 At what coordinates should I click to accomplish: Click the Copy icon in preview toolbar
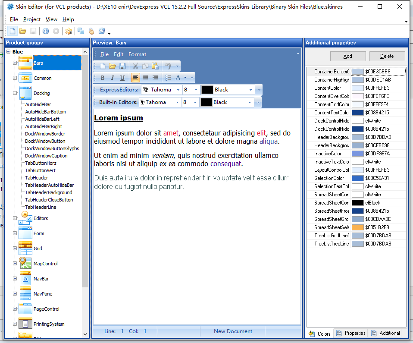[x=145, y=66]
